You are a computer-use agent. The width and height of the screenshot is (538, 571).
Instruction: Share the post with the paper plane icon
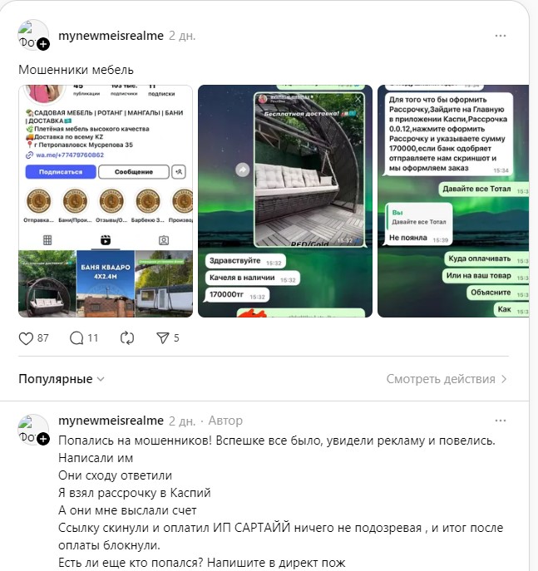point(162,338)
